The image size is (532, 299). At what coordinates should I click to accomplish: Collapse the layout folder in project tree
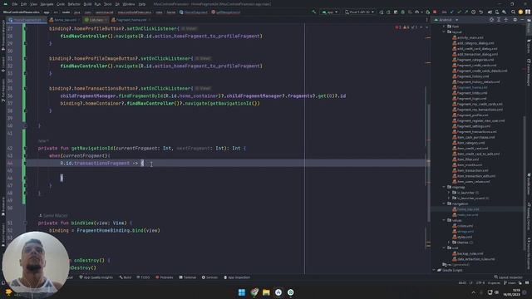[x=444, y=32]
